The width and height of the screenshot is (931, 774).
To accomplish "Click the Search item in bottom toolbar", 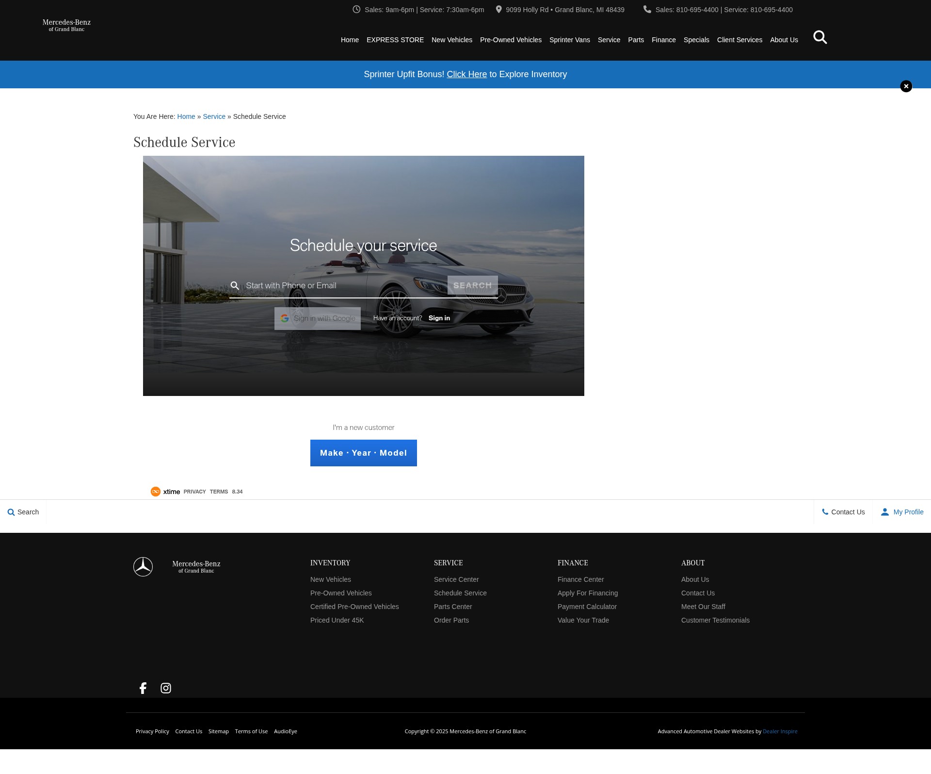I will coord(23,512).
